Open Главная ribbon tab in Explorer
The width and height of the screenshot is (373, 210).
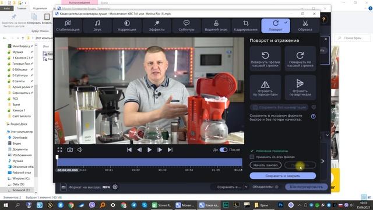22,8
